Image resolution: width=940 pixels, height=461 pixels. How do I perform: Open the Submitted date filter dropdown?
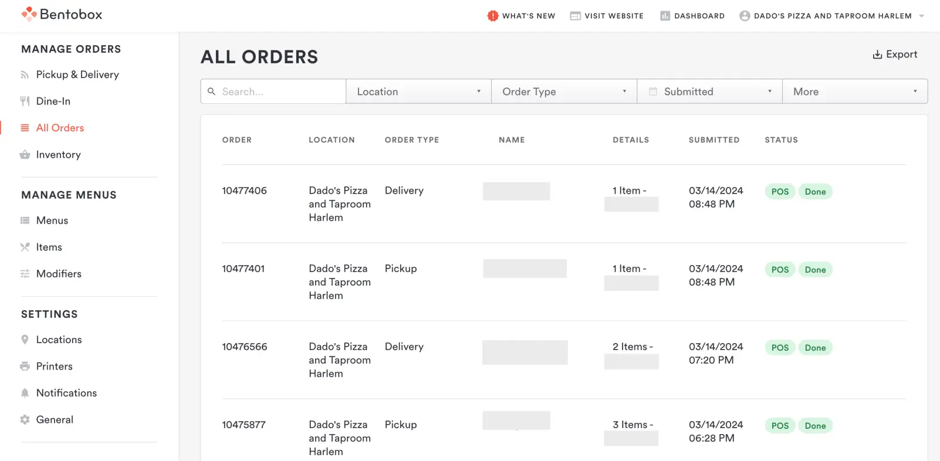pos(709,91)
